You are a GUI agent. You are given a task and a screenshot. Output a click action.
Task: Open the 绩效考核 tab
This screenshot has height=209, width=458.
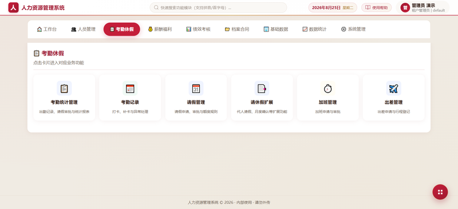198,29
